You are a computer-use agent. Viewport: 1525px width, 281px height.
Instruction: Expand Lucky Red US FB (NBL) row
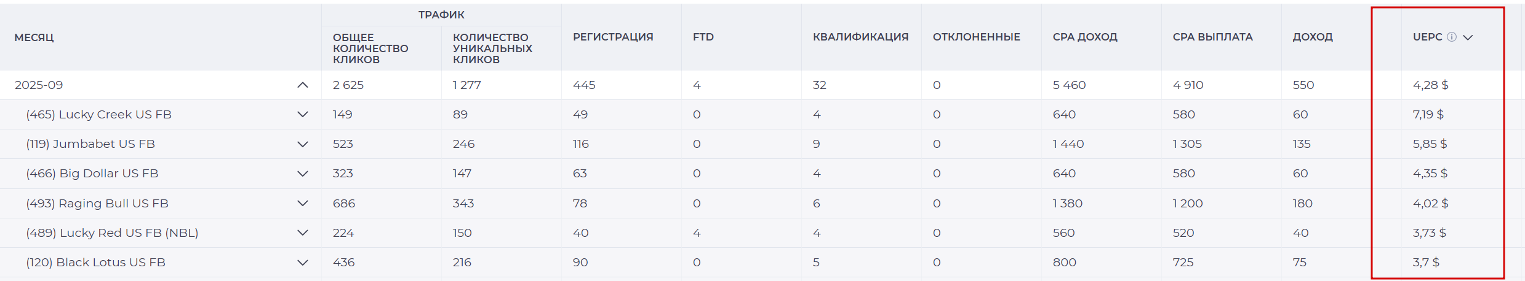[x=302, y=233]
